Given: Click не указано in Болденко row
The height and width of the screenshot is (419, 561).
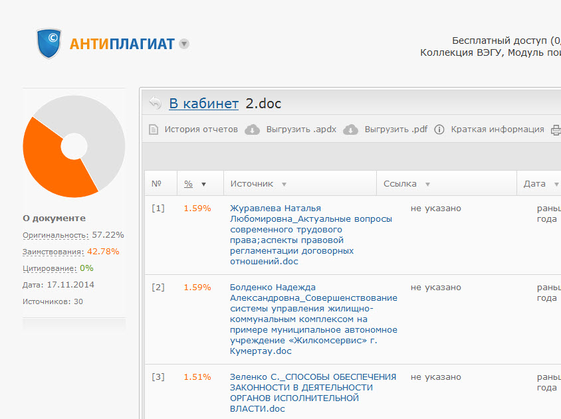Looking at the screenshot, I should (436, 287).
